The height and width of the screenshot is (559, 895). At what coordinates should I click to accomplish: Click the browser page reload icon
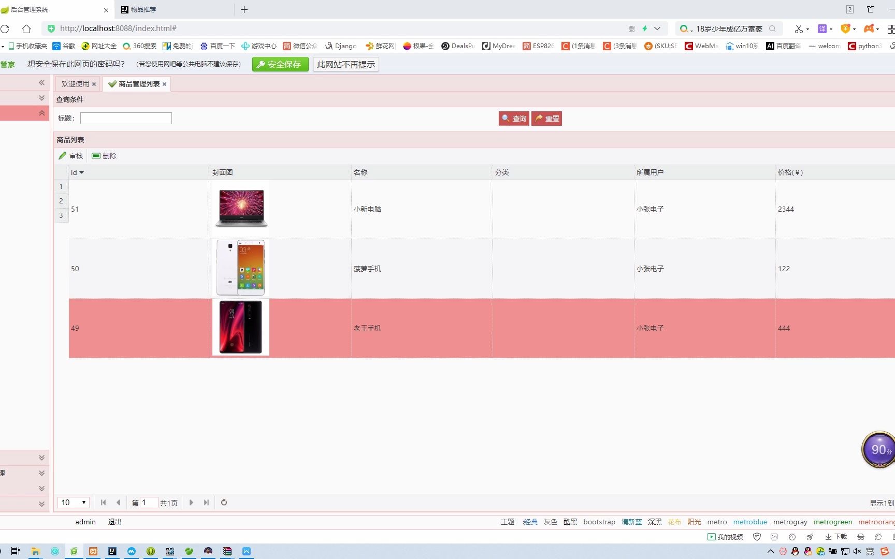click(5, 28)
